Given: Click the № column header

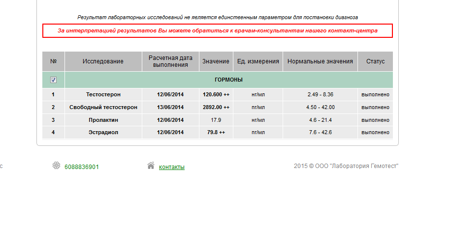Looking at the screenshot, I should point(53,61).
